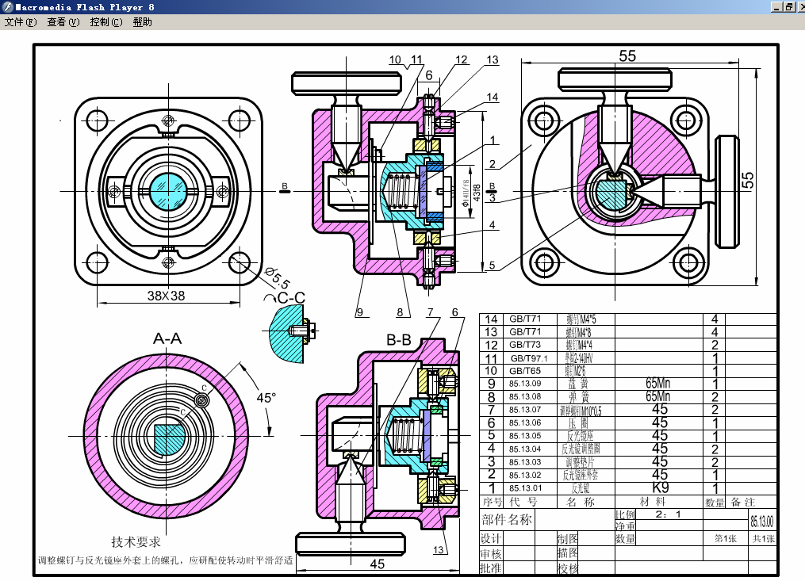Click part code 85.13.09 in parts list
The image size is (805, 581).
point(525,384)
